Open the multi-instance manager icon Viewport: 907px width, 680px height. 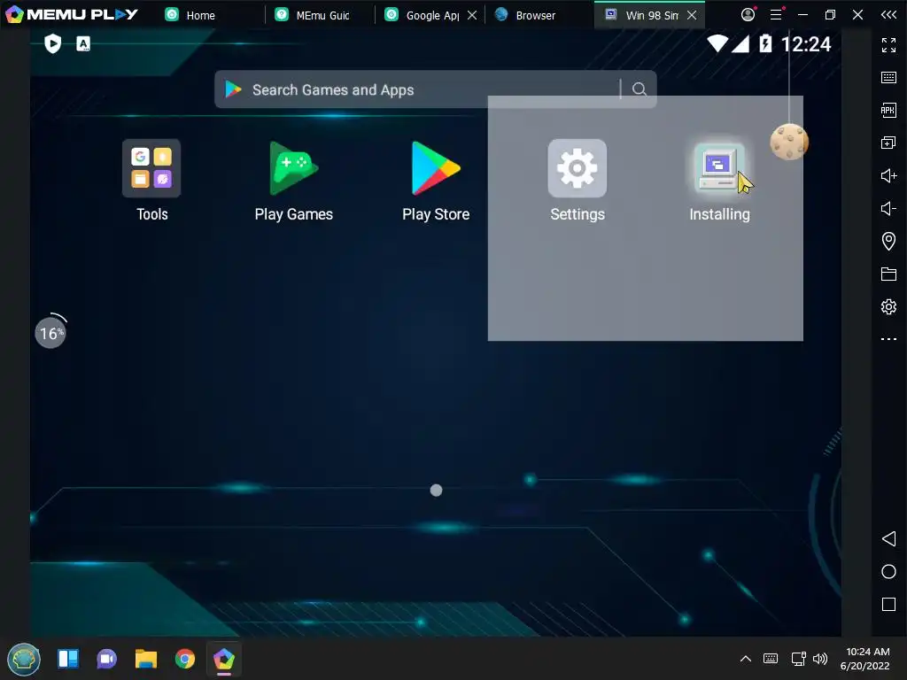(x=888, y=143)
